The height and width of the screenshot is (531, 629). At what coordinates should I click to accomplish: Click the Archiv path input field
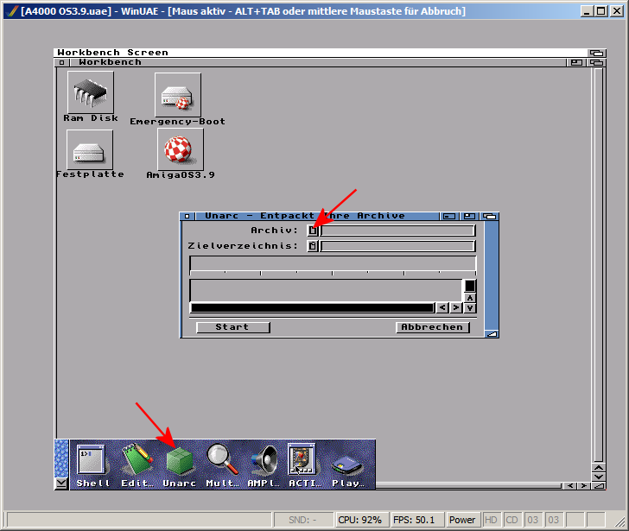pyautogui.click(x=398, y=231)
